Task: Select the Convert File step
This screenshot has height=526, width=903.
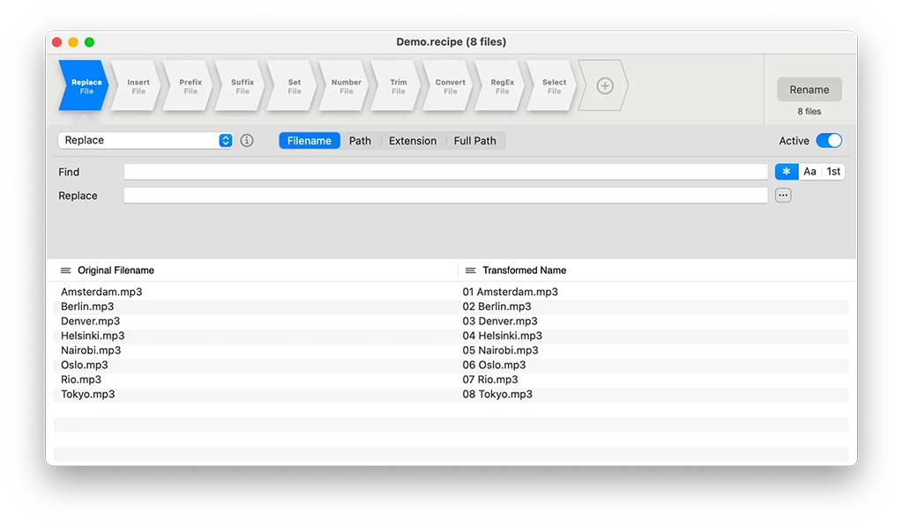Action: tap(450, 86)
